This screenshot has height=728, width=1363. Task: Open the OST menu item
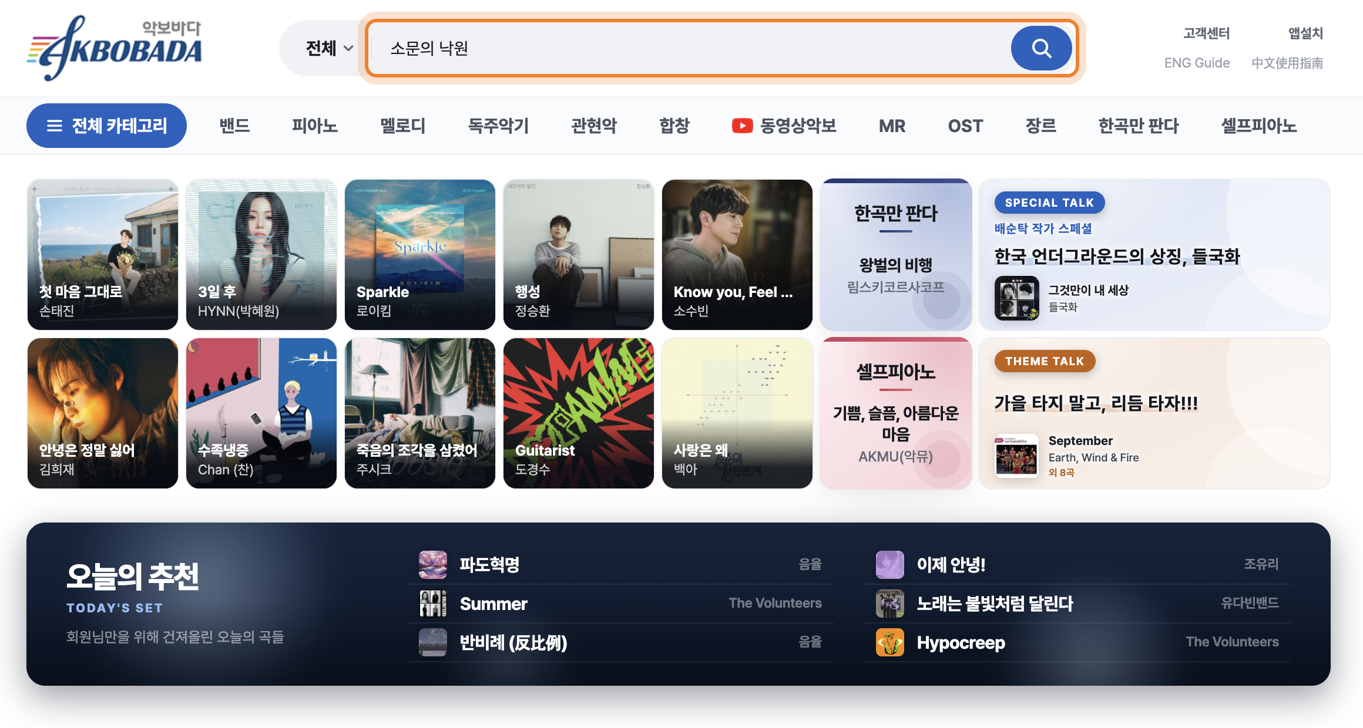point(965,126)
